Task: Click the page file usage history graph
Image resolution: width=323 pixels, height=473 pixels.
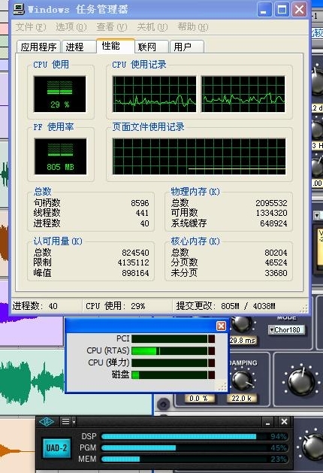Action: click(199, 156)
